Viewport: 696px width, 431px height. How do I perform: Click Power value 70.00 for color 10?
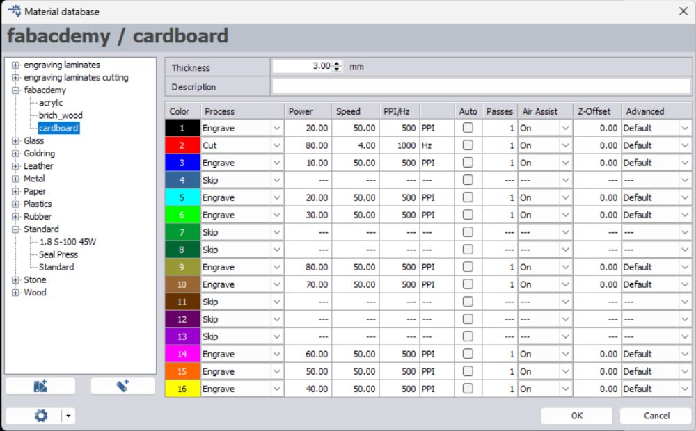[x=308, y=285]
